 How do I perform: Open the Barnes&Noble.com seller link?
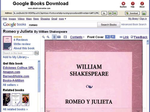tap(16, 76)
